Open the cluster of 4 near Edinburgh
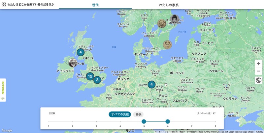 81,52
